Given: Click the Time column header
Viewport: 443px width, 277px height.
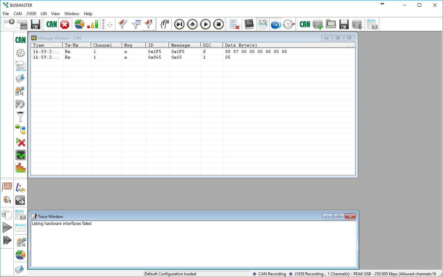Looking at the screenshot, I should click(47, 45).
